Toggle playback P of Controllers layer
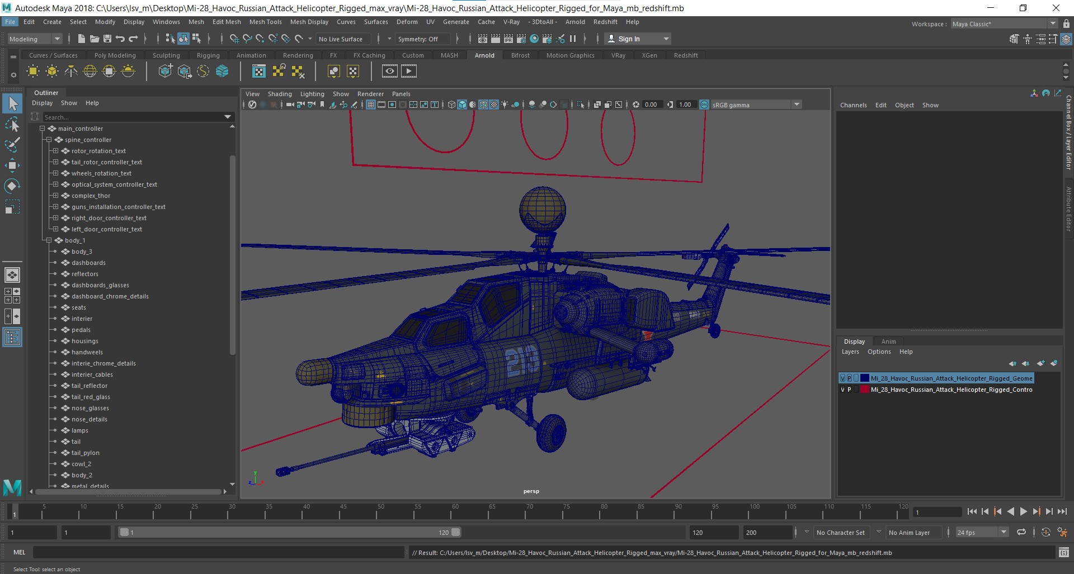The height and width of the screenshot is (574, 1074). (x=849, y=390)
